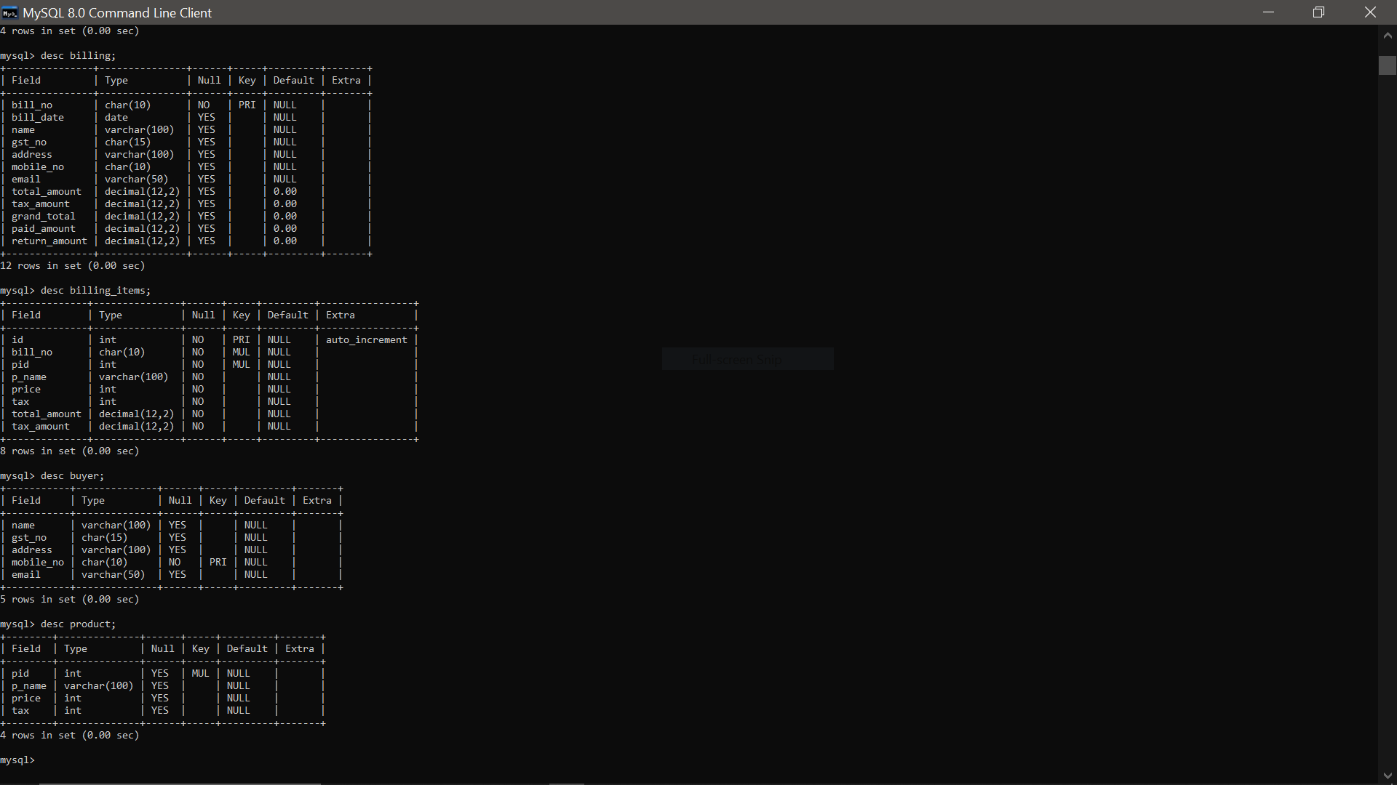Click the title text MySQL 8.0 Command Line Client
Viewport: 1397px width, 785px height.
pos(117,12)
